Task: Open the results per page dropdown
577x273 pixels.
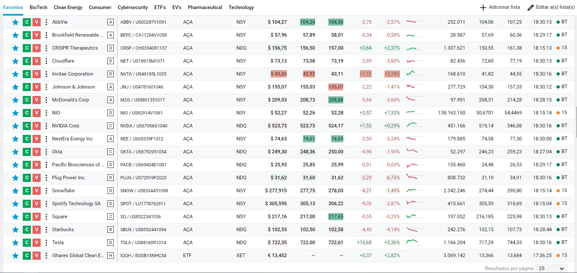Action: [551, 268]
